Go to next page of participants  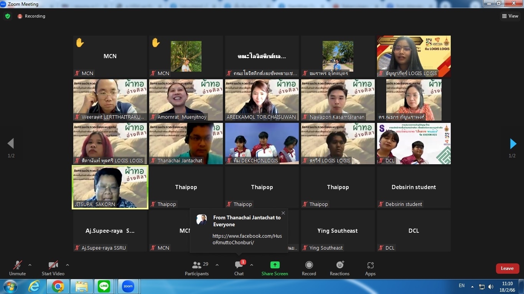point(513,144)
